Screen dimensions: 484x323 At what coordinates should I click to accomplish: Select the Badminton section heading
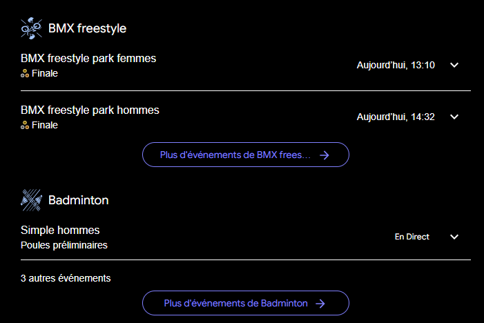(x=78, y=201)
